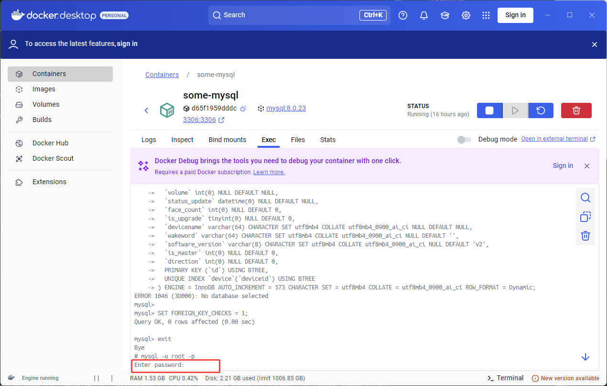Open the mysql:8.0.23 image link

(286, 109)
